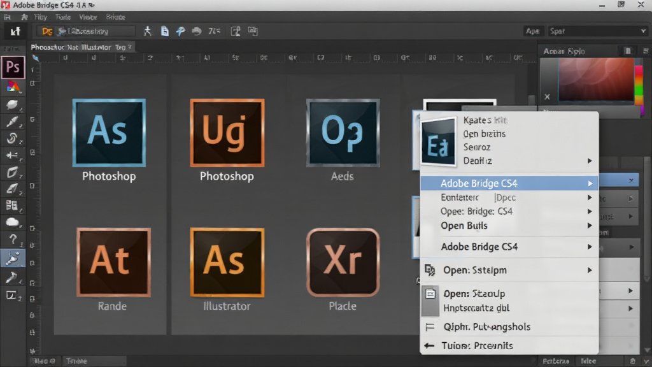The width and height of the screenshot is (652, 367).
Task: Select the grid layout tool in left toolbar
Action: coord(12,205)
